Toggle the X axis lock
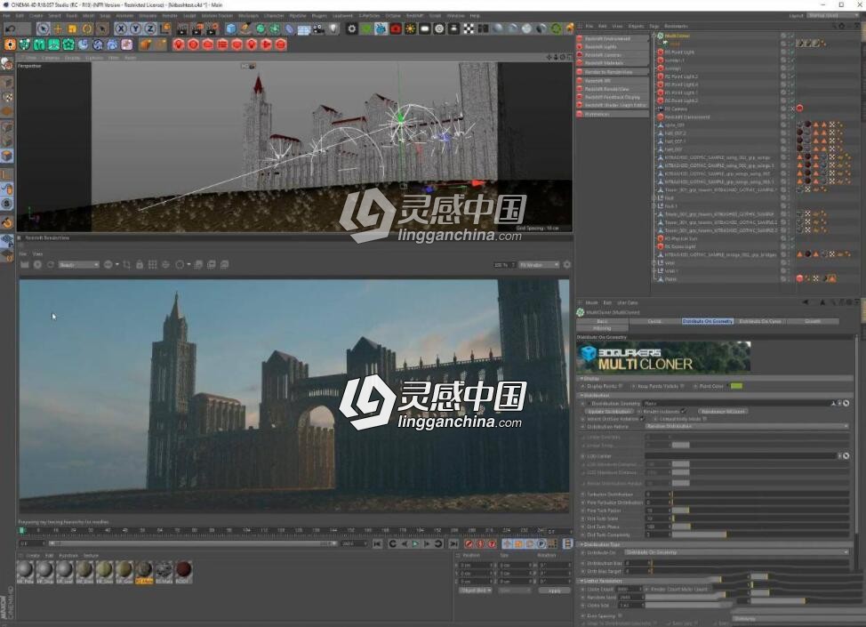 (x=121, y=28)
